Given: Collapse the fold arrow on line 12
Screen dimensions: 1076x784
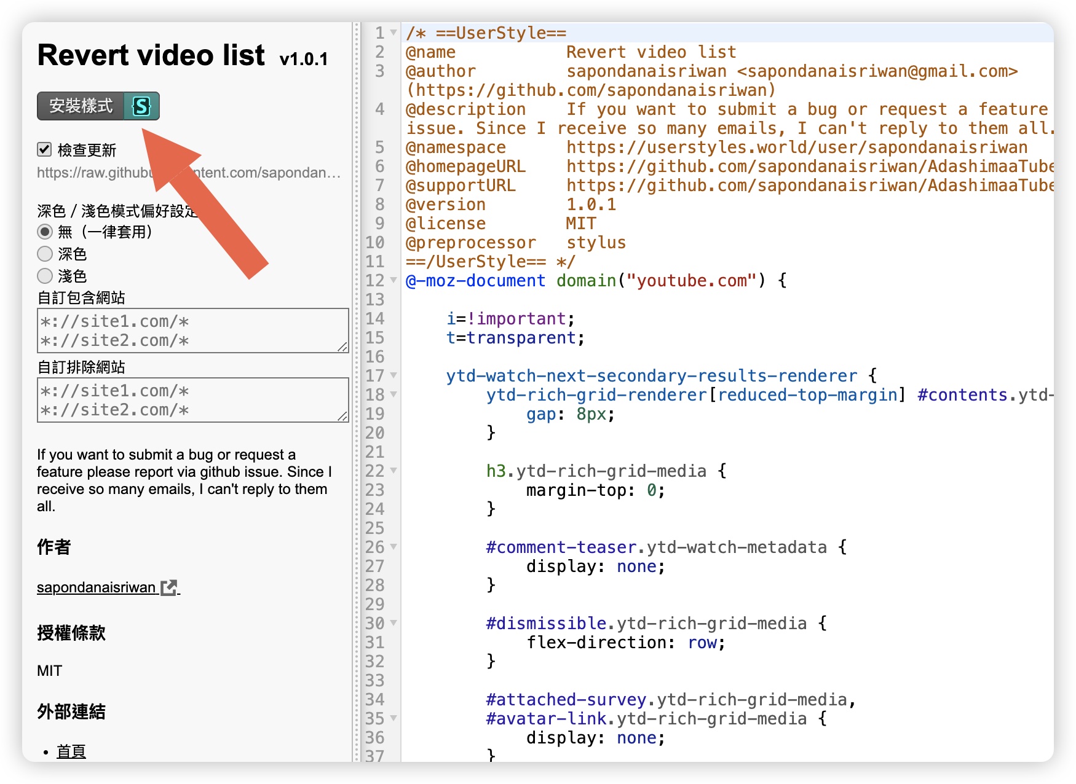Looking at the screenshot, I should tap(394, 280).
